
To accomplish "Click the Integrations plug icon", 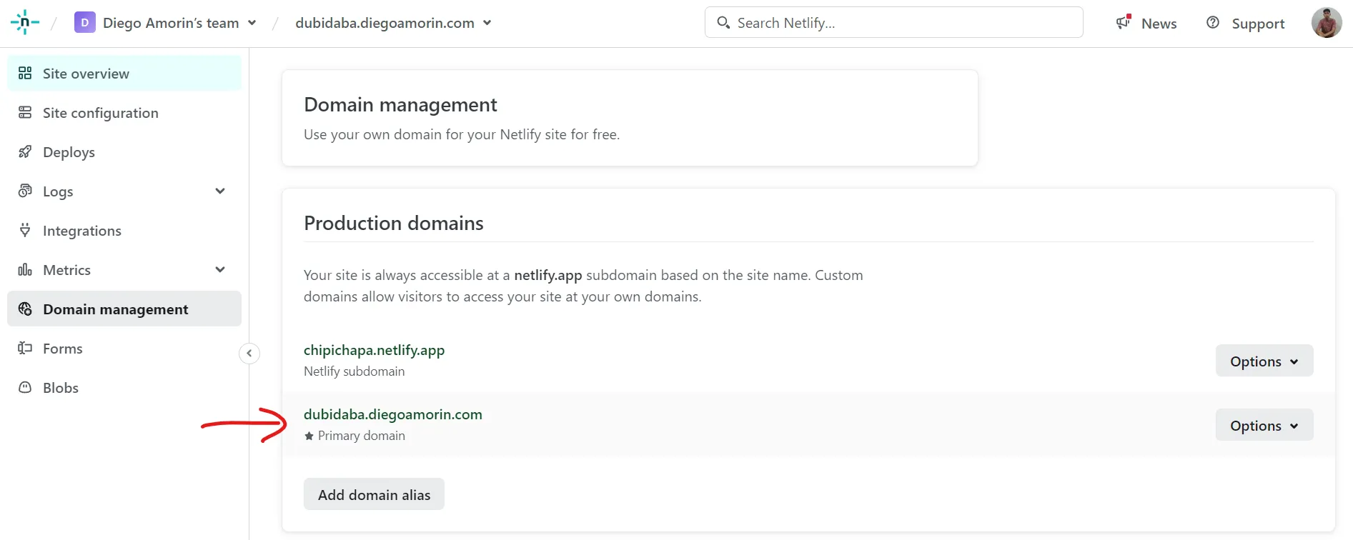I will (25, 230).
